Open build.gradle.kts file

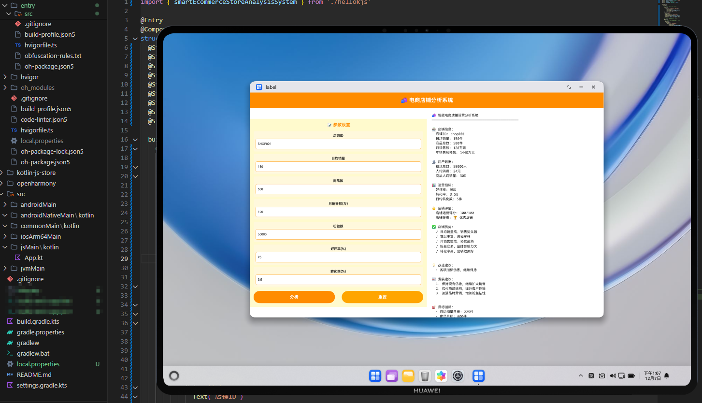click(38, 321)
